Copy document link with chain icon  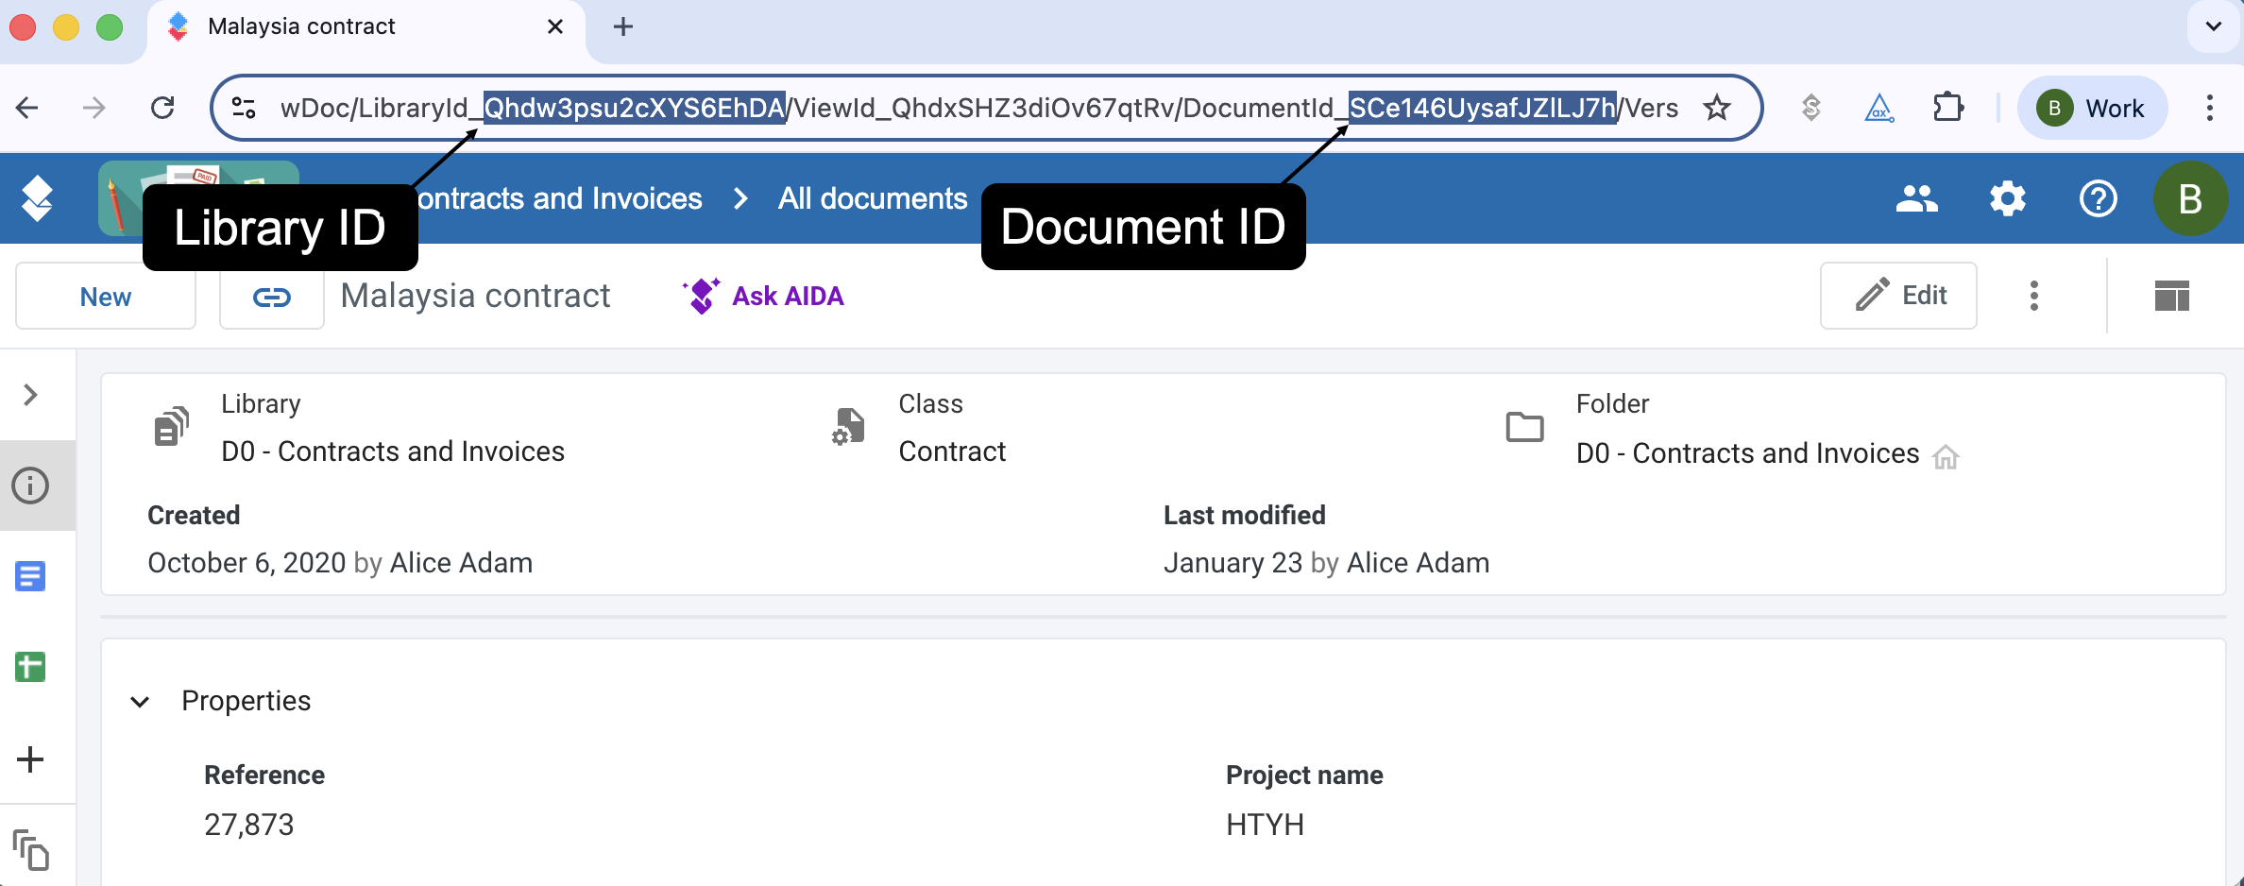(272, 297)
